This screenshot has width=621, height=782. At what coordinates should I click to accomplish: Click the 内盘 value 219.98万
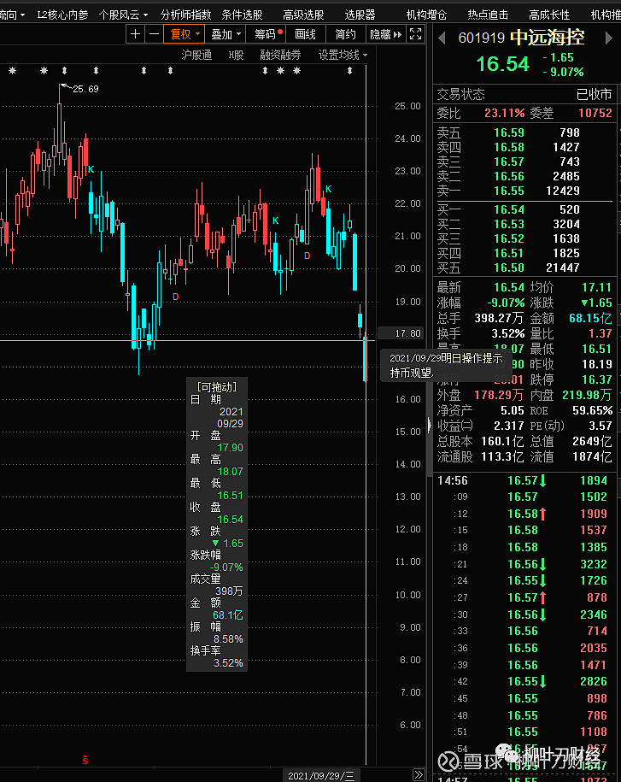[x=587, y=395]
